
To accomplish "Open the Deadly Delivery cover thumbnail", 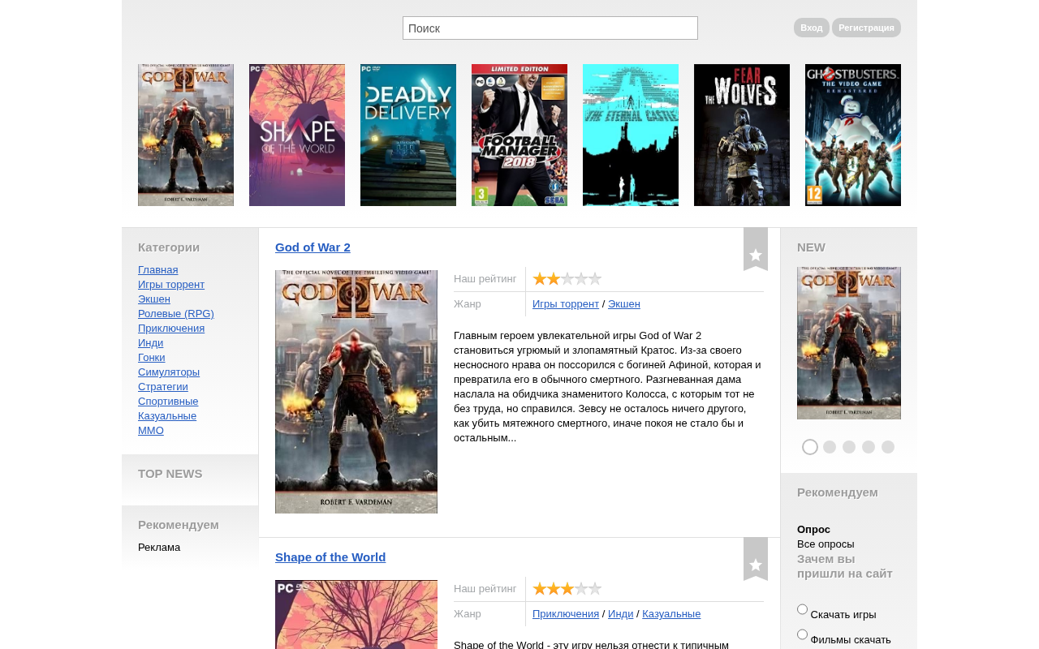I will pos(408,135).
